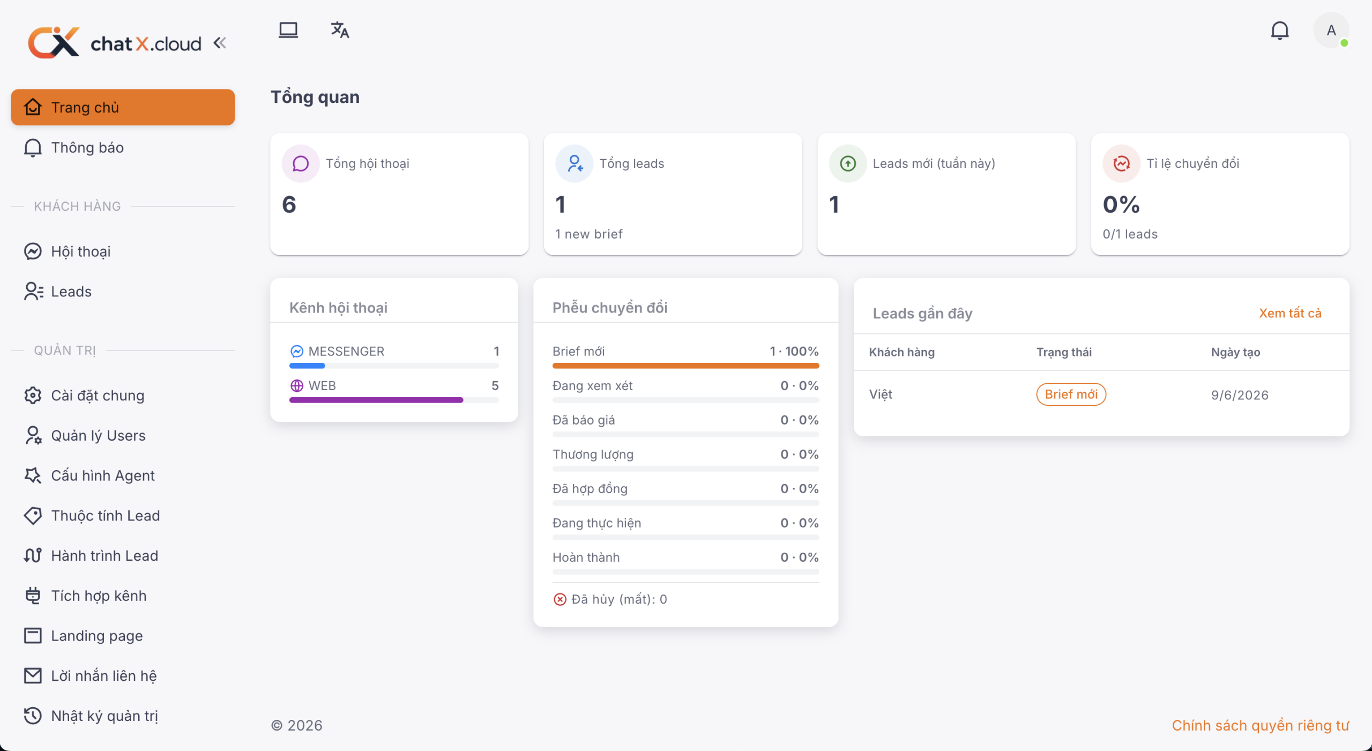Screen dimensions: 1372x751
Task: Open Hội thoại conversations page
Action: pyautogui.click(x=123, y=251)
